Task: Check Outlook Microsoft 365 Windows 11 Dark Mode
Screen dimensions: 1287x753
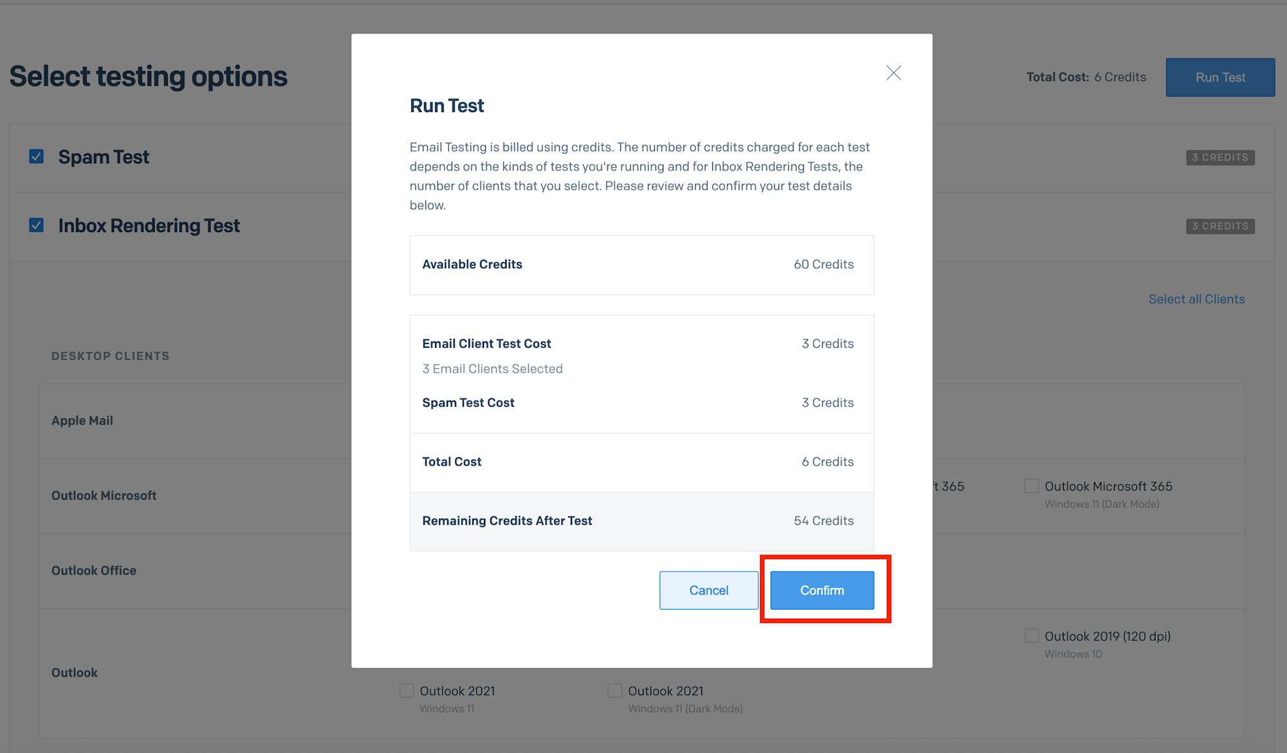Action: pos(1032,486)
